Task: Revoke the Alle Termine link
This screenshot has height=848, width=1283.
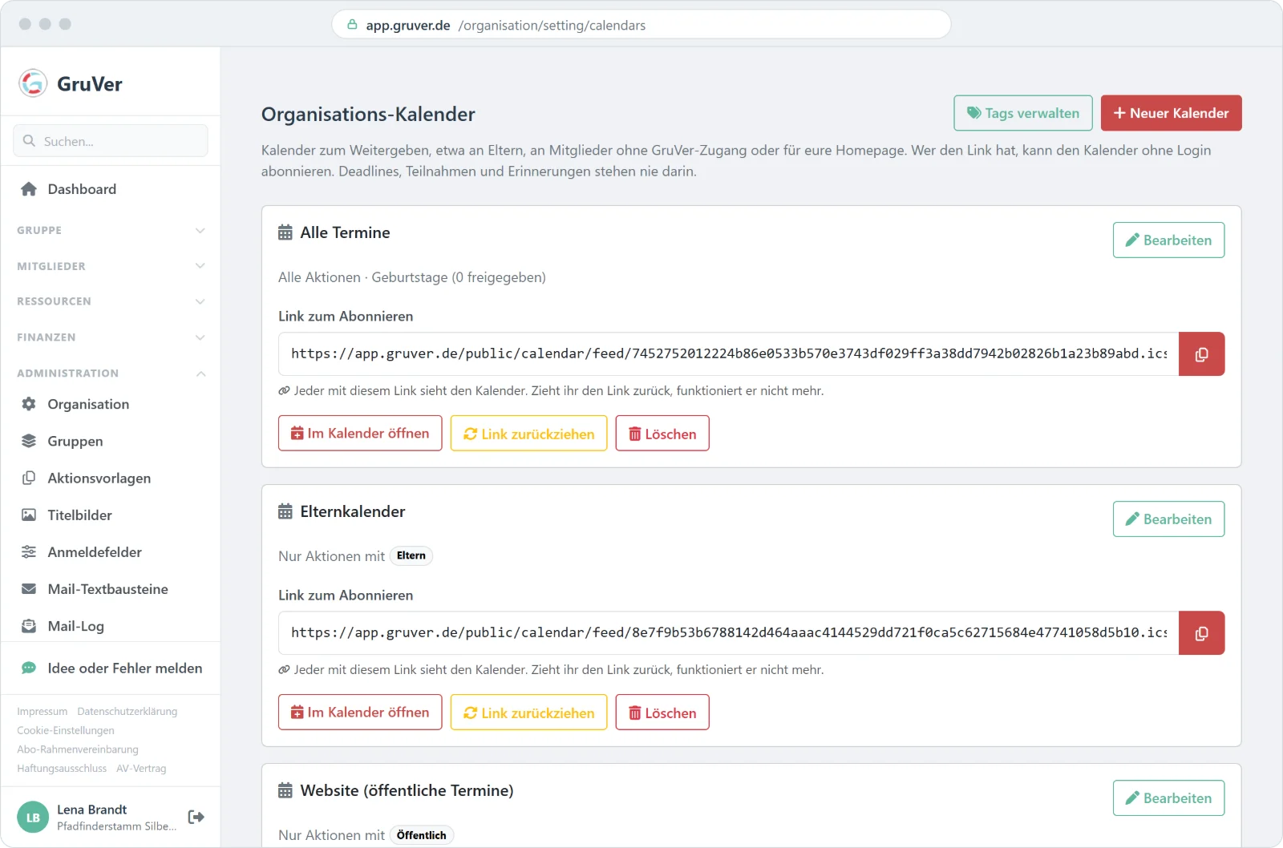Action: coord(529,433)
